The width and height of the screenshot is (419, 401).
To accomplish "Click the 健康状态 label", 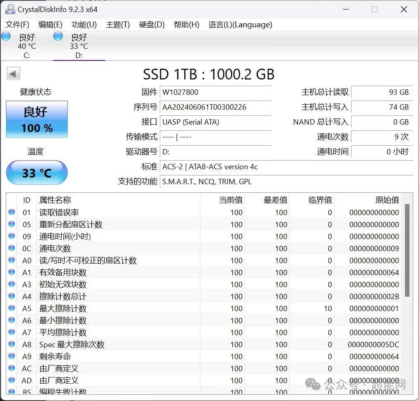I will click(x=36, y=92).
